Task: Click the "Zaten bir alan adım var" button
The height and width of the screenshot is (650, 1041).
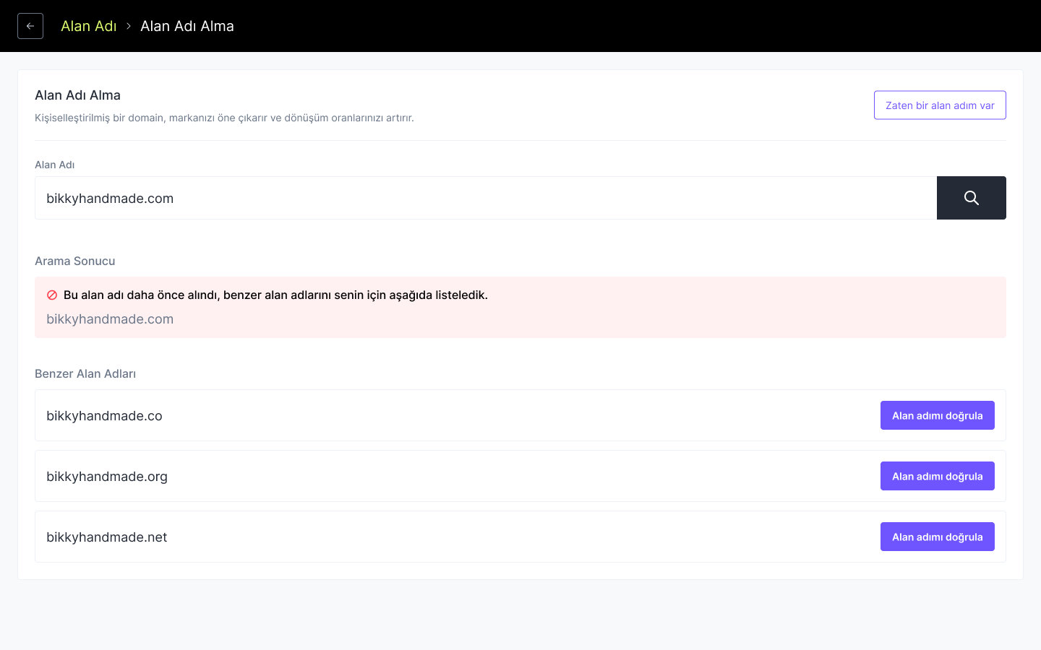Action: click(940, 105)
